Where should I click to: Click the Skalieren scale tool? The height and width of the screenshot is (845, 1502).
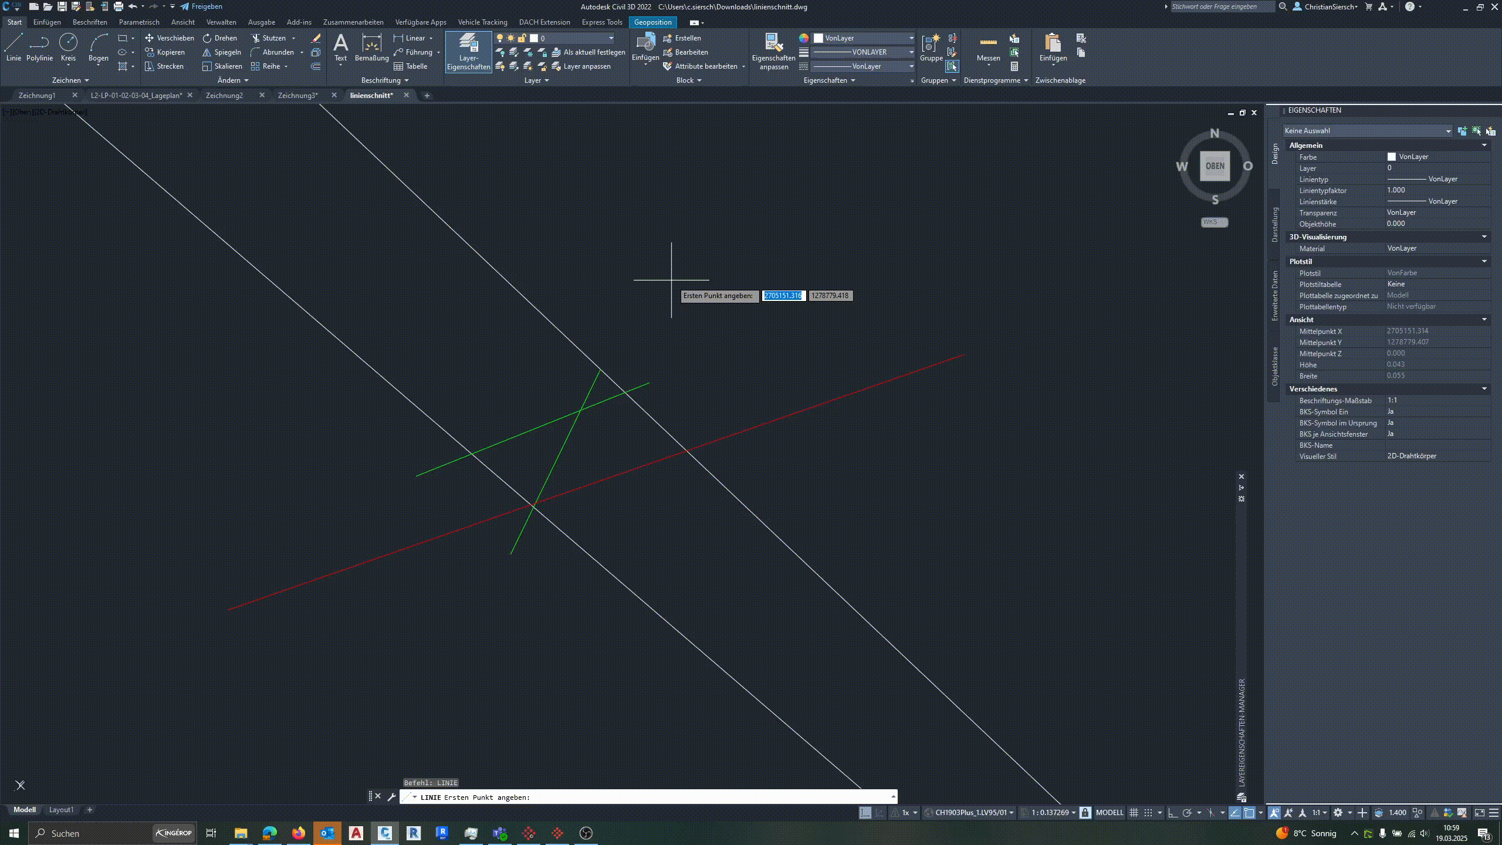(x=222, y=66)
